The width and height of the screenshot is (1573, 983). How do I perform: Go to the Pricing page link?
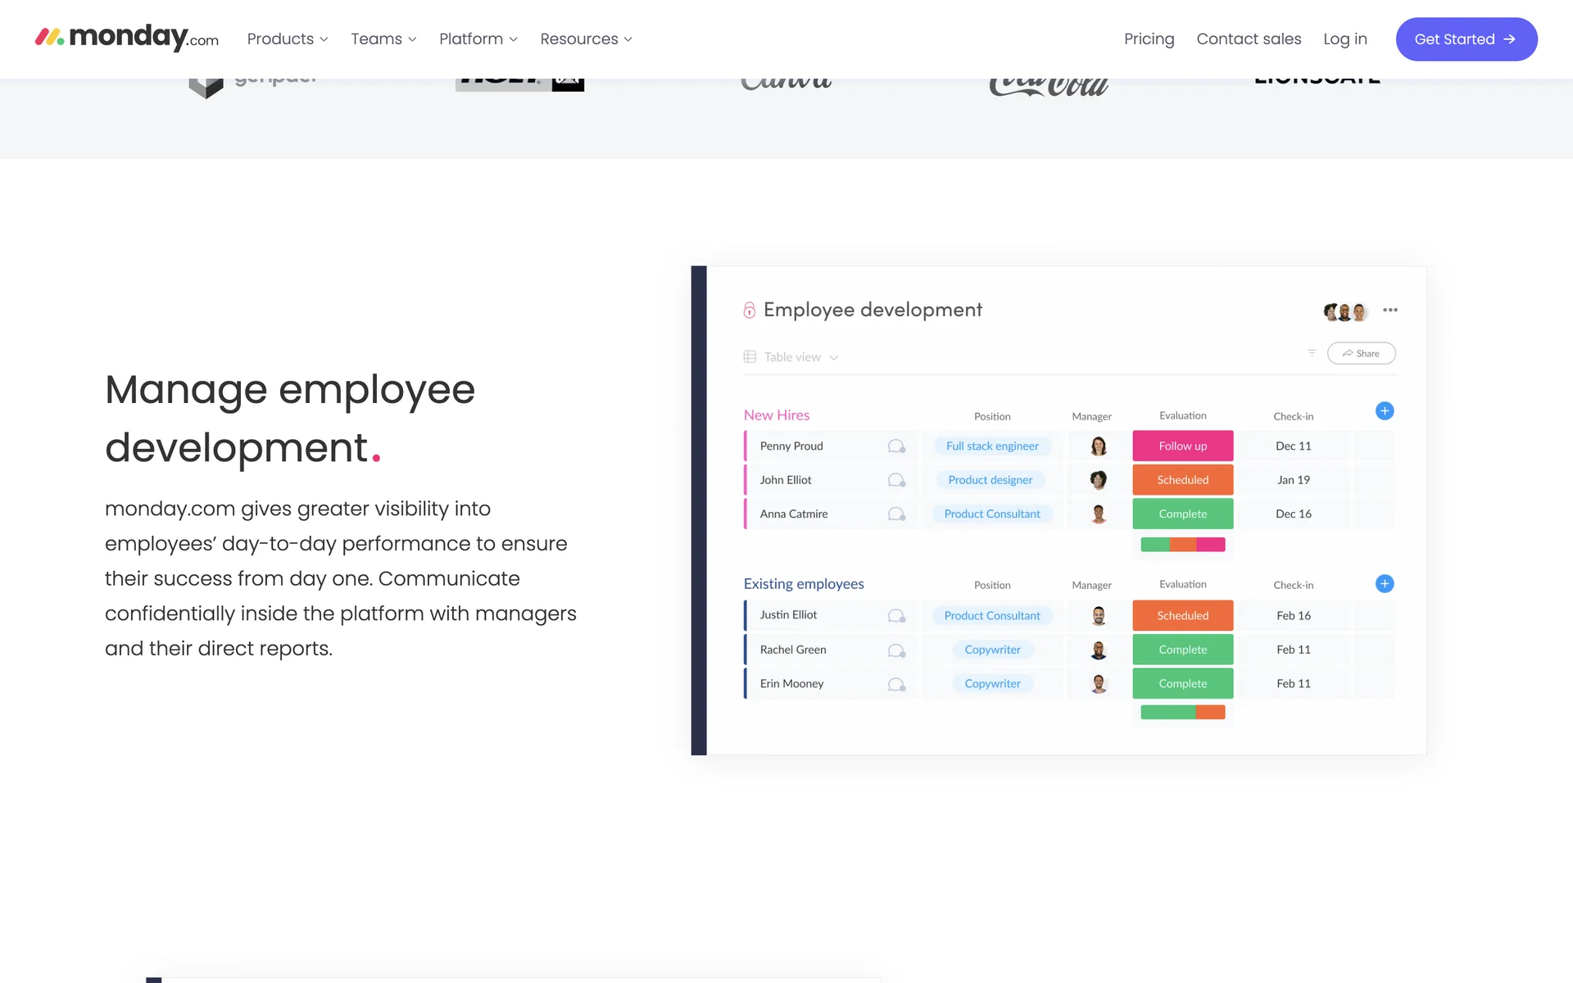[x=1149, y=39]
